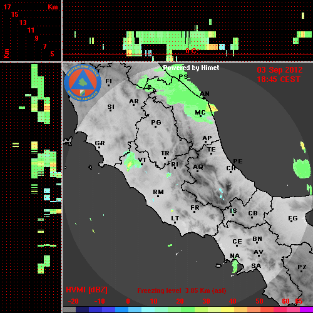Click the large green echo east of PE offshore

point(302,168)
